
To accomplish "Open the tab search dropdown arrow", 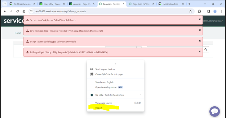I will (5, 4).
